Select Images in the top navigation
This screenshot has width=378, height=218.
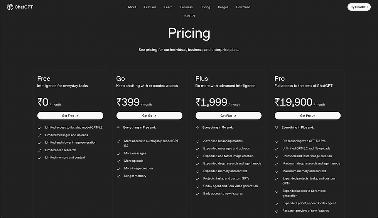(223, 7)
